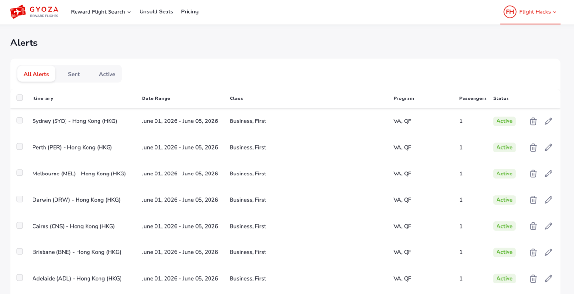This screenshot has height=294, width=574.
Task: Click trash icon for Melbourne alert
Action: click(x=533, y=174)
